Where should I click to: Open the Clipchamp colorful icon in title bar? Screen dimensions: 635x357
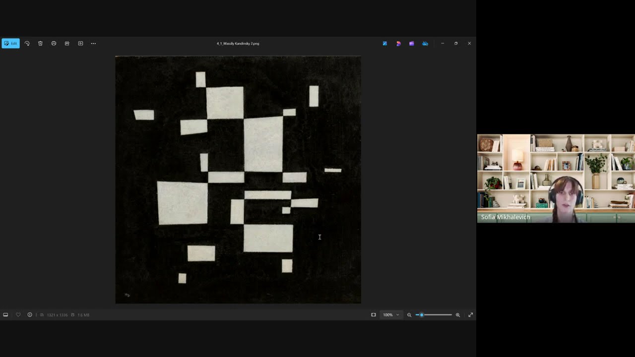pyautogui.click(x=398, y=44)
